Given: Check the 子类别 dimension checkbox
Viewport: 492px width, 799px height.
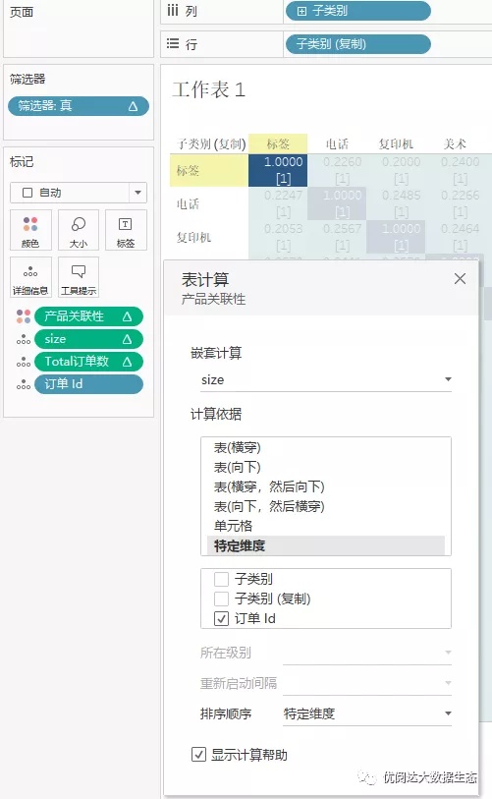Looking at the screenshot, I should tap(221, 580).
